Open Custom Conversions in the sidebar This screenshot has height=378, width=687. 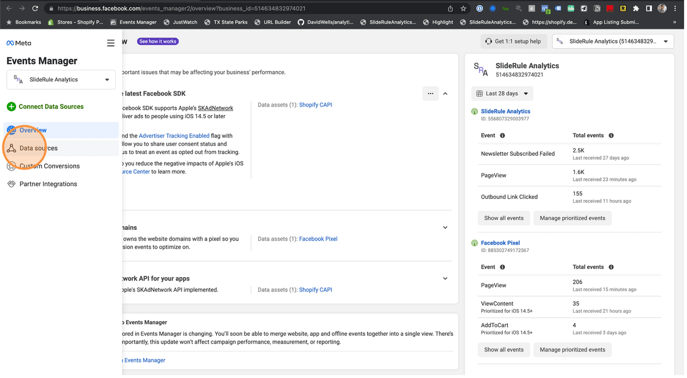click(61, 166)
